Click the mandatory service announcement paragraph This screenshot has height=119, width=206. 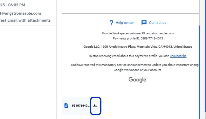pos(134,67)
